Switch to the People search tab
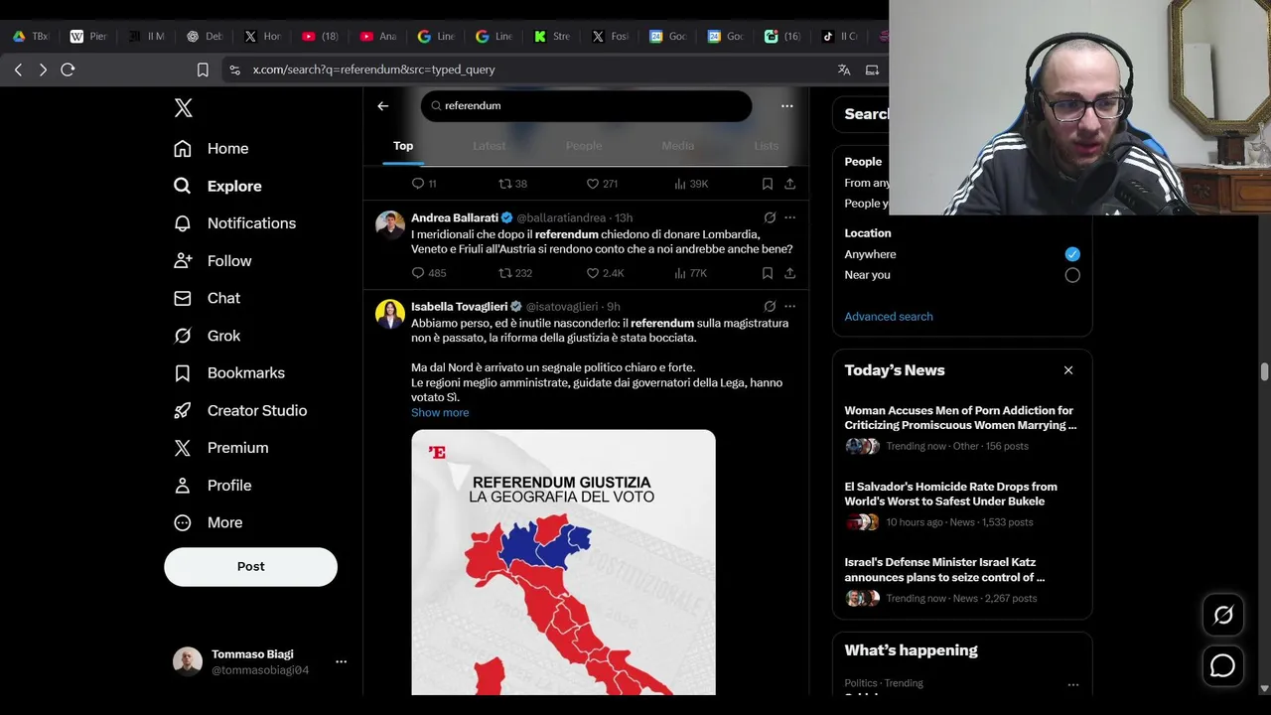The image size is (1271, 715). click(x=584, y=146)
